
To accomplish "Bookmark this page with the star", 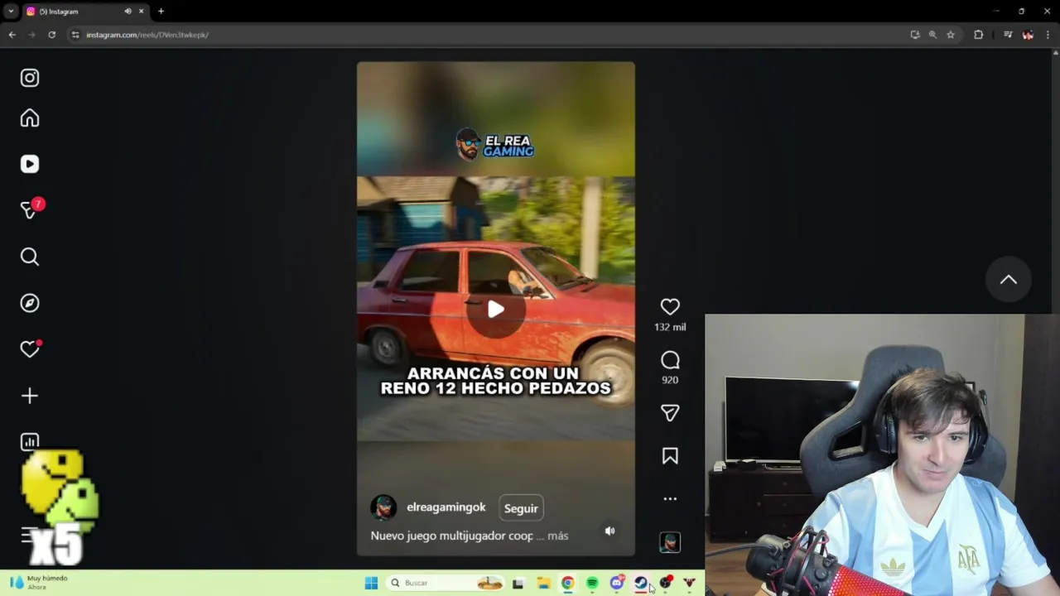I will [x=951, y=35].
